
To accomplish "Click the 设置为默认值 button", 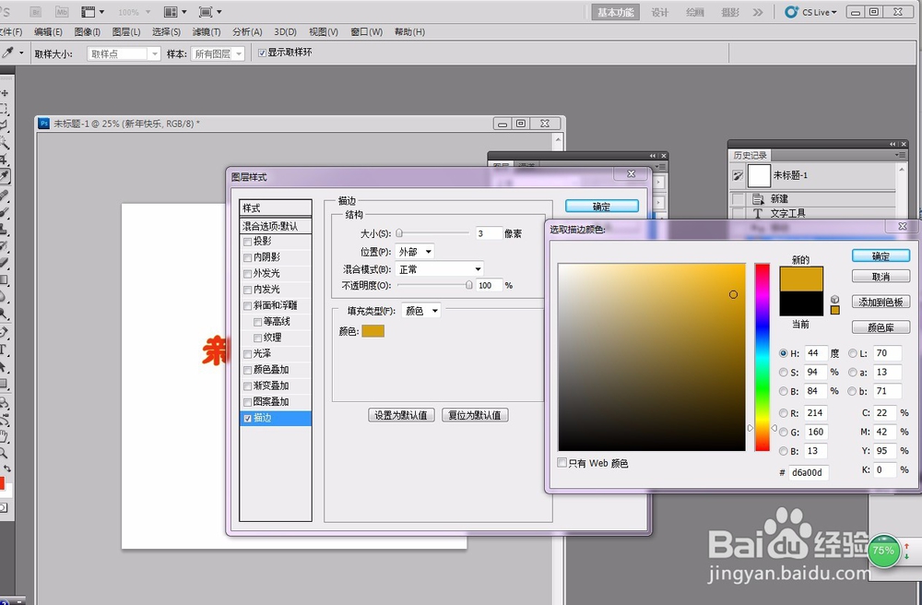I will (x=401, y=414).
